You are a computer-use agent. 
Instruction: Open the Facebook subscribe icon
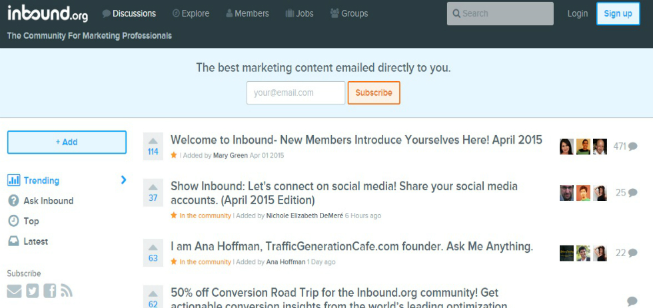[49, 291]
